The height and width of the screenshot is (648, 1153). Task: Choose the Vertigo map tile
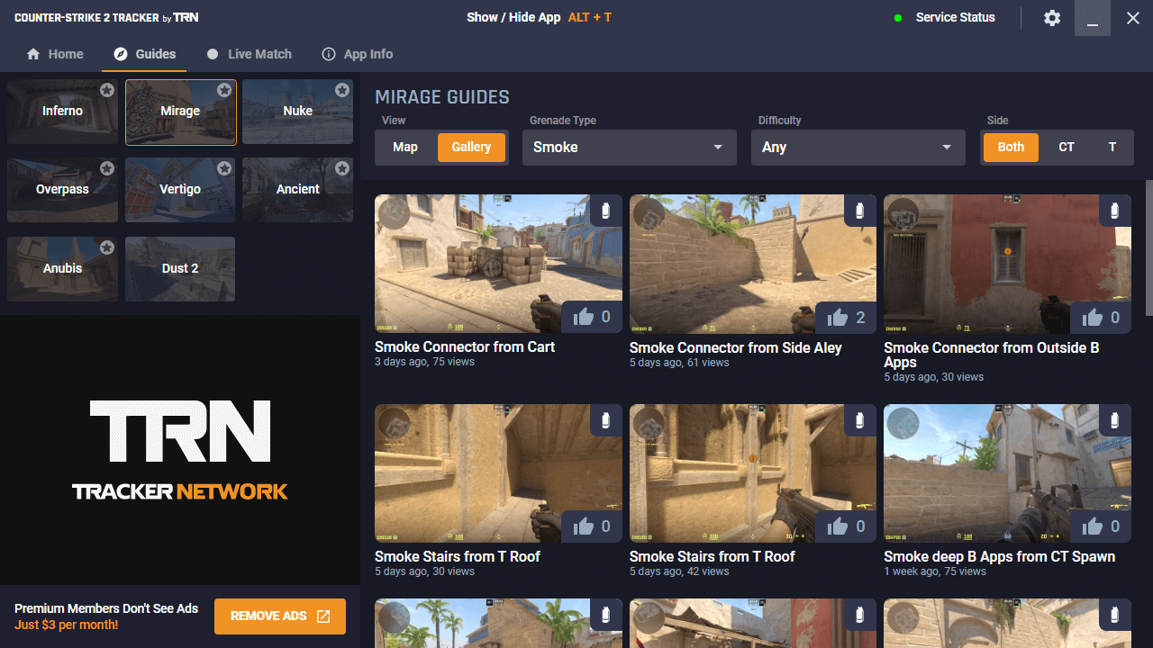coord(180,190)
